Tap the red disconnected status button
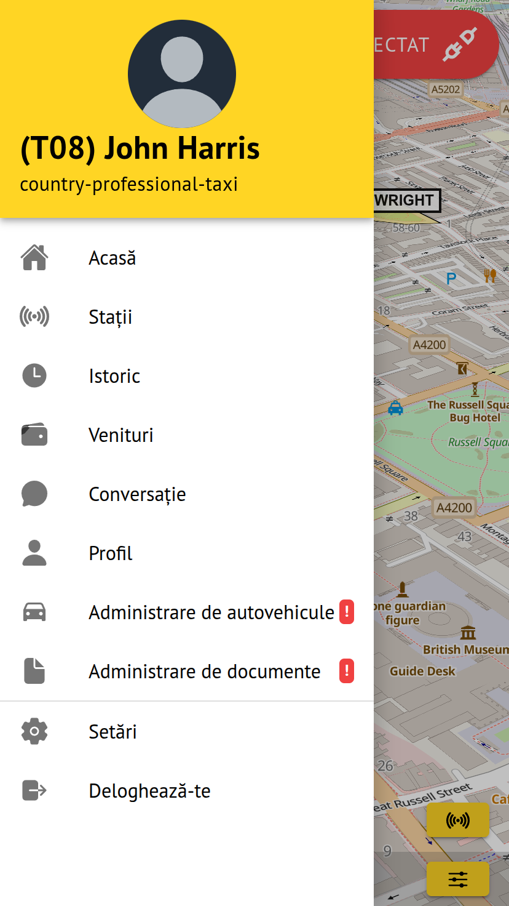509x906 pixels. pos(435,45)
